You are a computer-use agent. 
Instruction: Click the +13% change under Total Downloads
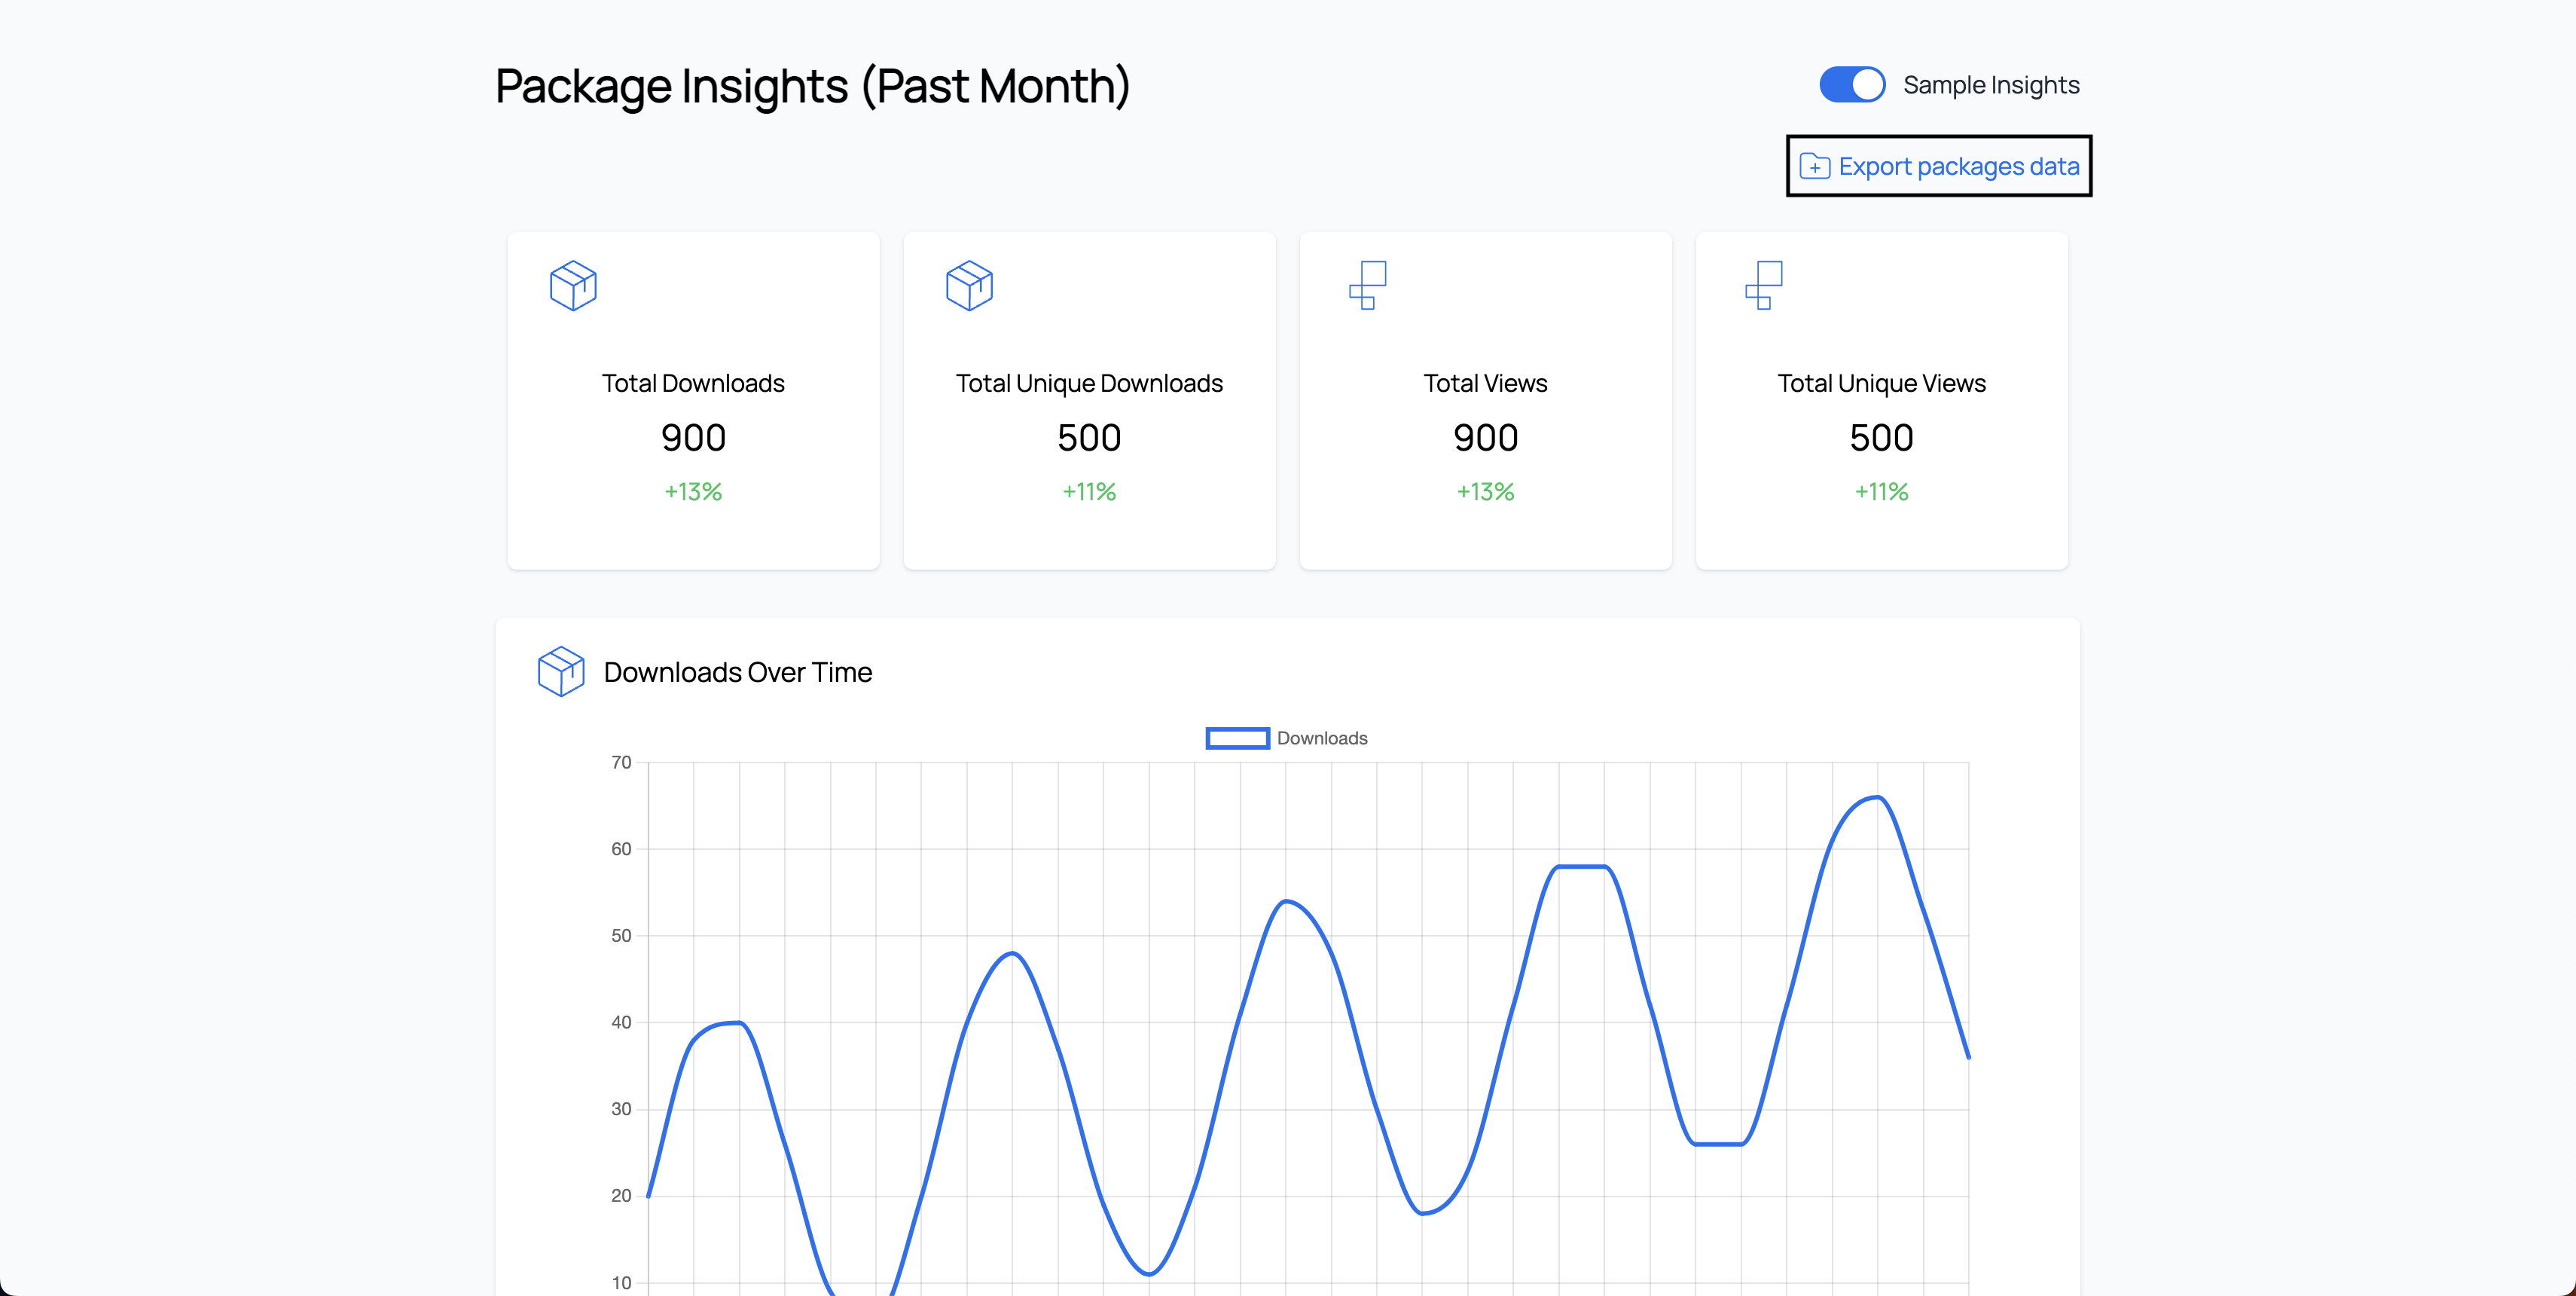click(x=693, y=492)
